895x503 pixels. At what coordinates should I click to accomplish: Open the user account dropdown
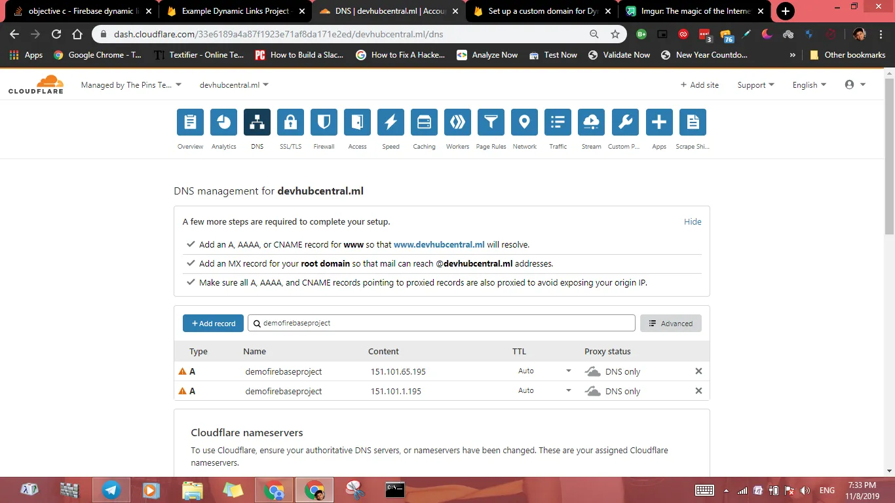point(855,85)
